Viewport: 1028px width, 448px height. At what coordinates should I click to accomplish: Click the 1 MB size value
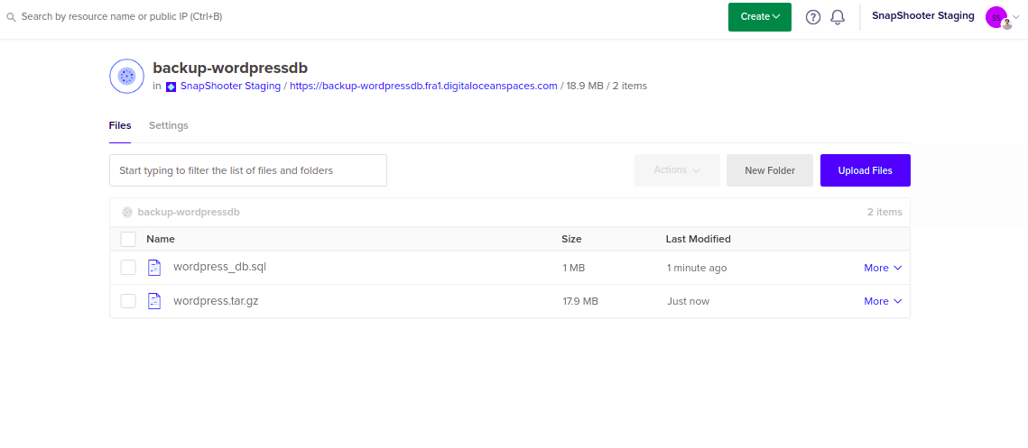(574, 268)
